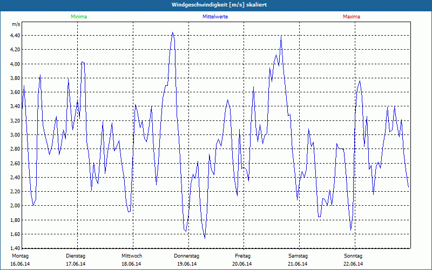
Task: Click the Freitag day label
Action: click(x=242, y=256)
